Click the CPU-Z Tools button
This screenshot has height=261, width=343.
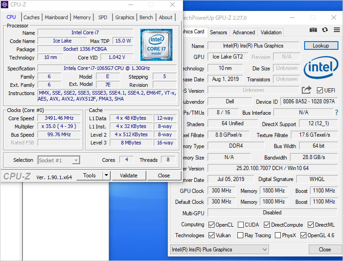coord(90,176)
